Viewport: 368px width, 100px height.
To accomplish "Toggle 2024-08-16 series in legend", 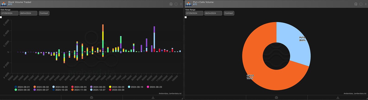I will pos(135,87).
